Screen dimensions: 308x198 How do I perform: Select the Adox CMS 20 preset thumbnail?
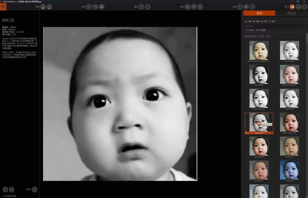(x=259, y=74)
